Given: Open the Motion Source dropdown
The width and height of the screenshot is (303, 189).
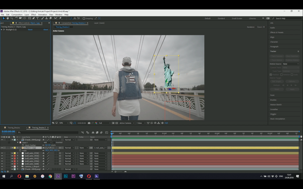Looking at the screenshot, I should pyautogui.click(x=290, y=63).
